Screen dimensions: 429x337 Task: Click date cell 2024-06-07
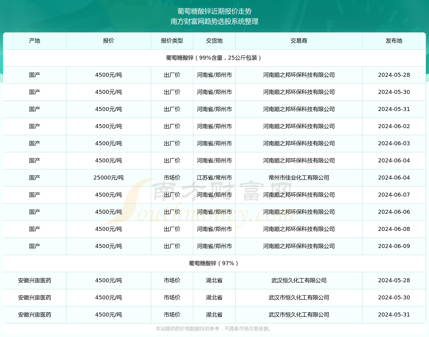[x=394, y=195]
